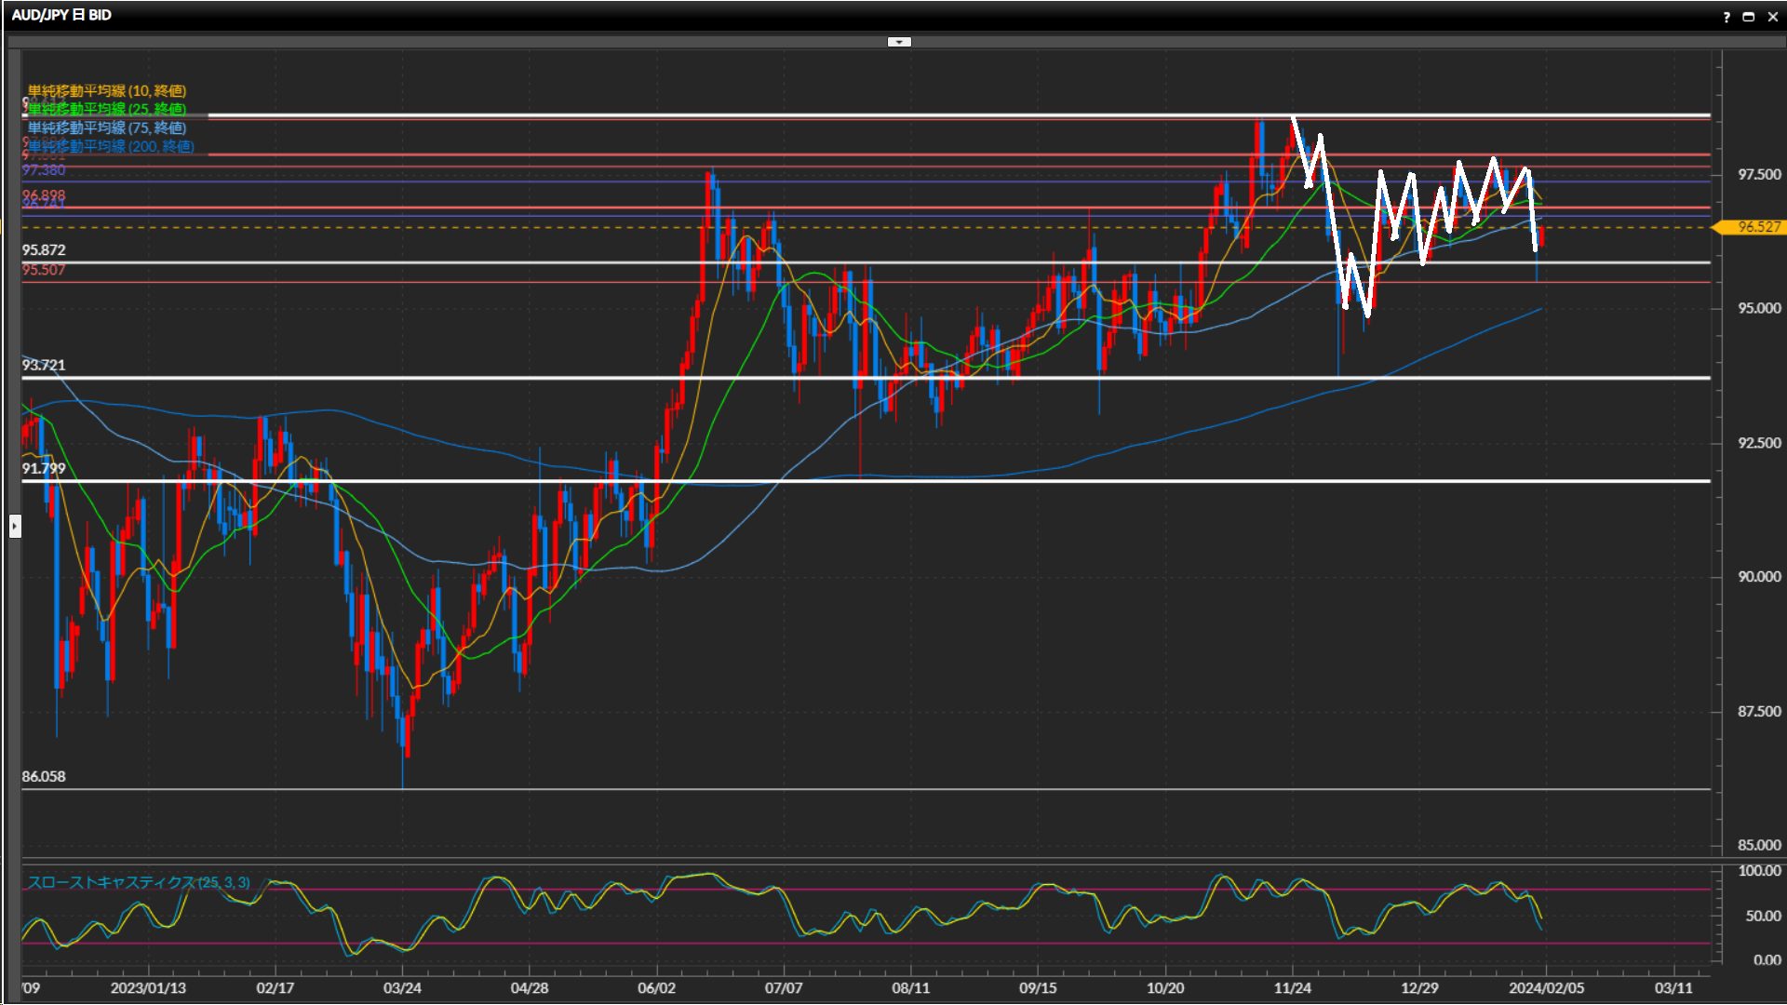Image resolution: width=1787 pixels, height=1005 pixels.
Task: Select the 10-period simple moving average label
Action: pyautogui.click(x=107, y=90)
